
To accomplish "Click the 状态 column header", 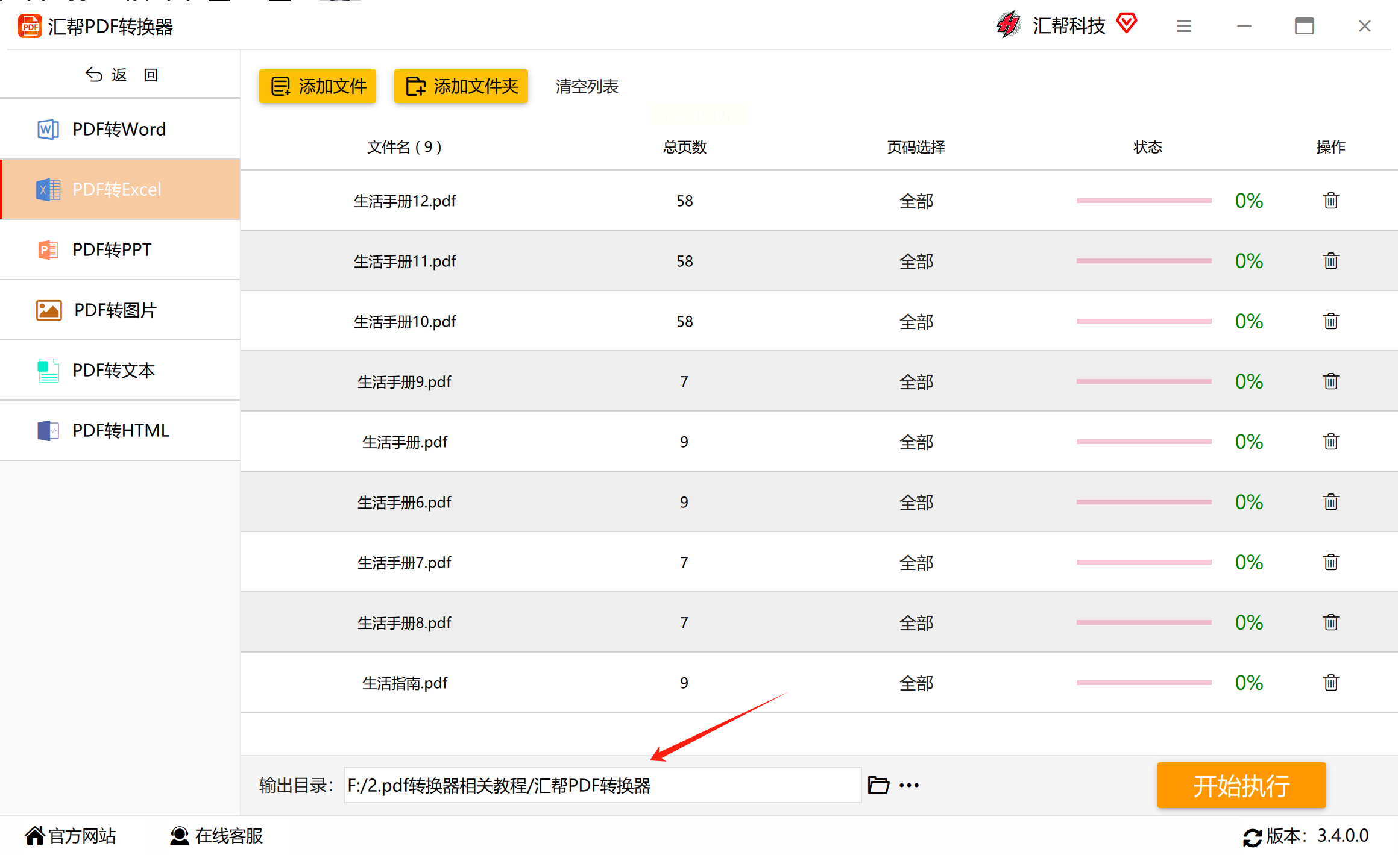I will point(1147,146).
